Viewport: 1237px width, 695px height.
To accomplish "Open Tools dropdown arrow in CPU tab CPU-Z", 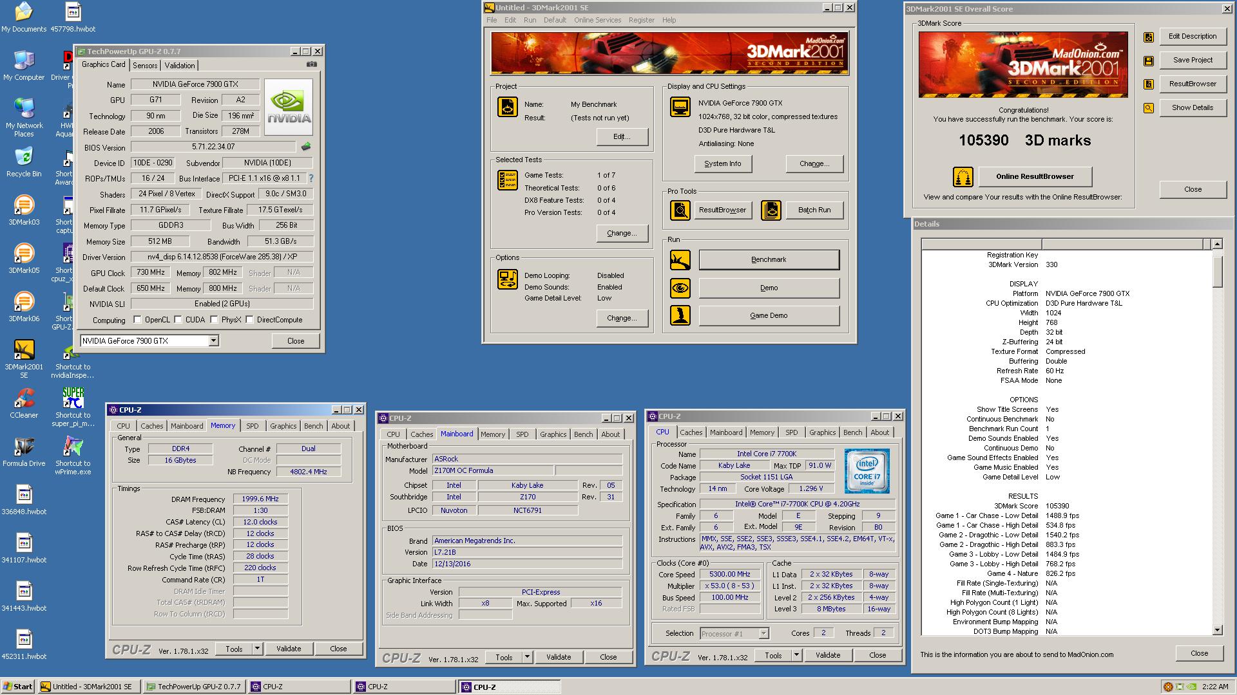I will [796, 655].
